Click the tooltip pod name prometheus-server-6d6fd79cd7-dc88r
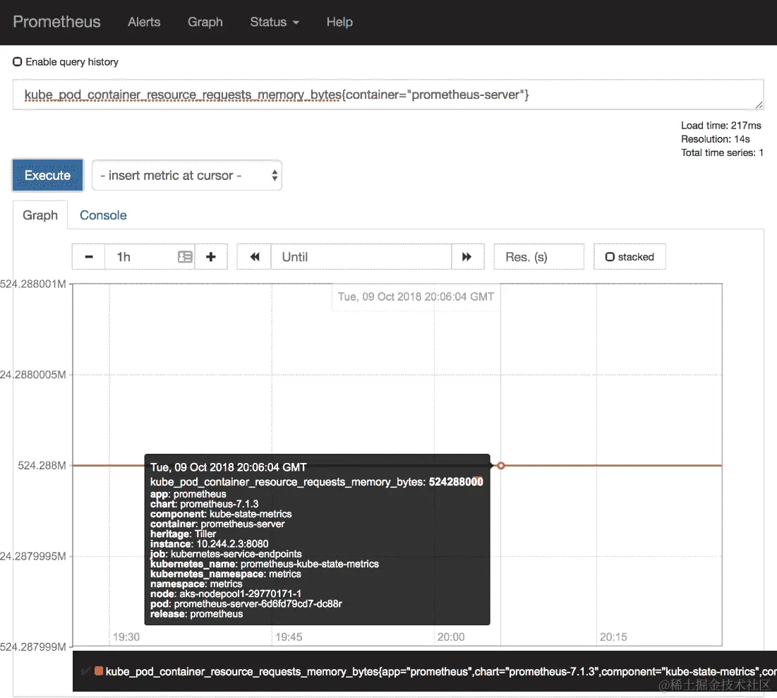777x698 pixels. click(258, 604)
